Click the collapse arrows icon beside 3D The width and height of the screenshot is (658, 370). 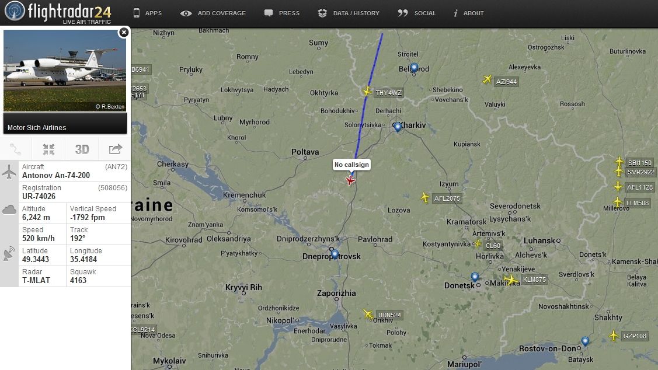click(48, 149)
